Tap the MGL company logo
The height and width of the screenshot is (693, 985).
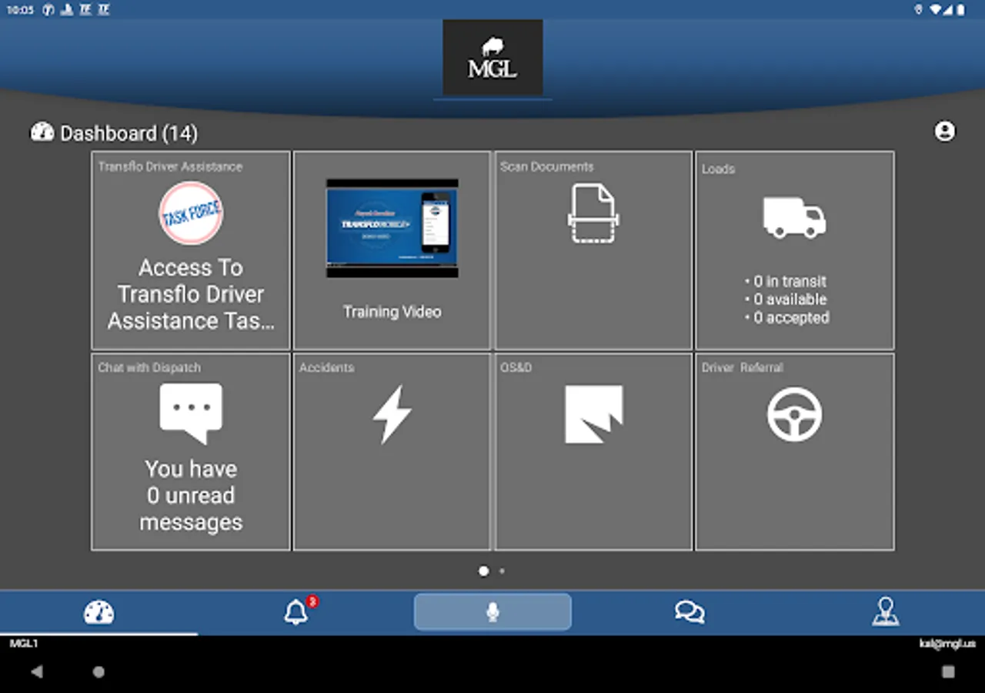pyautogui.click(x=492, y=59)
